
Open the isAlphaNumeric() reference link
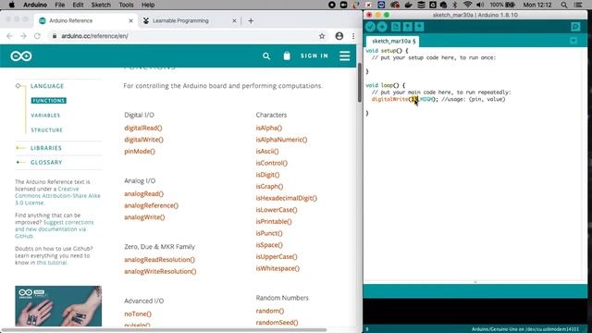tap(281, 140)
